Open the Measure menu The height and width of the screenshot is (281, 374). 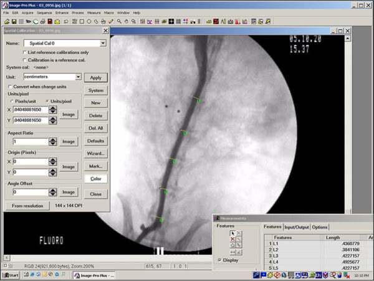point(93,12)
